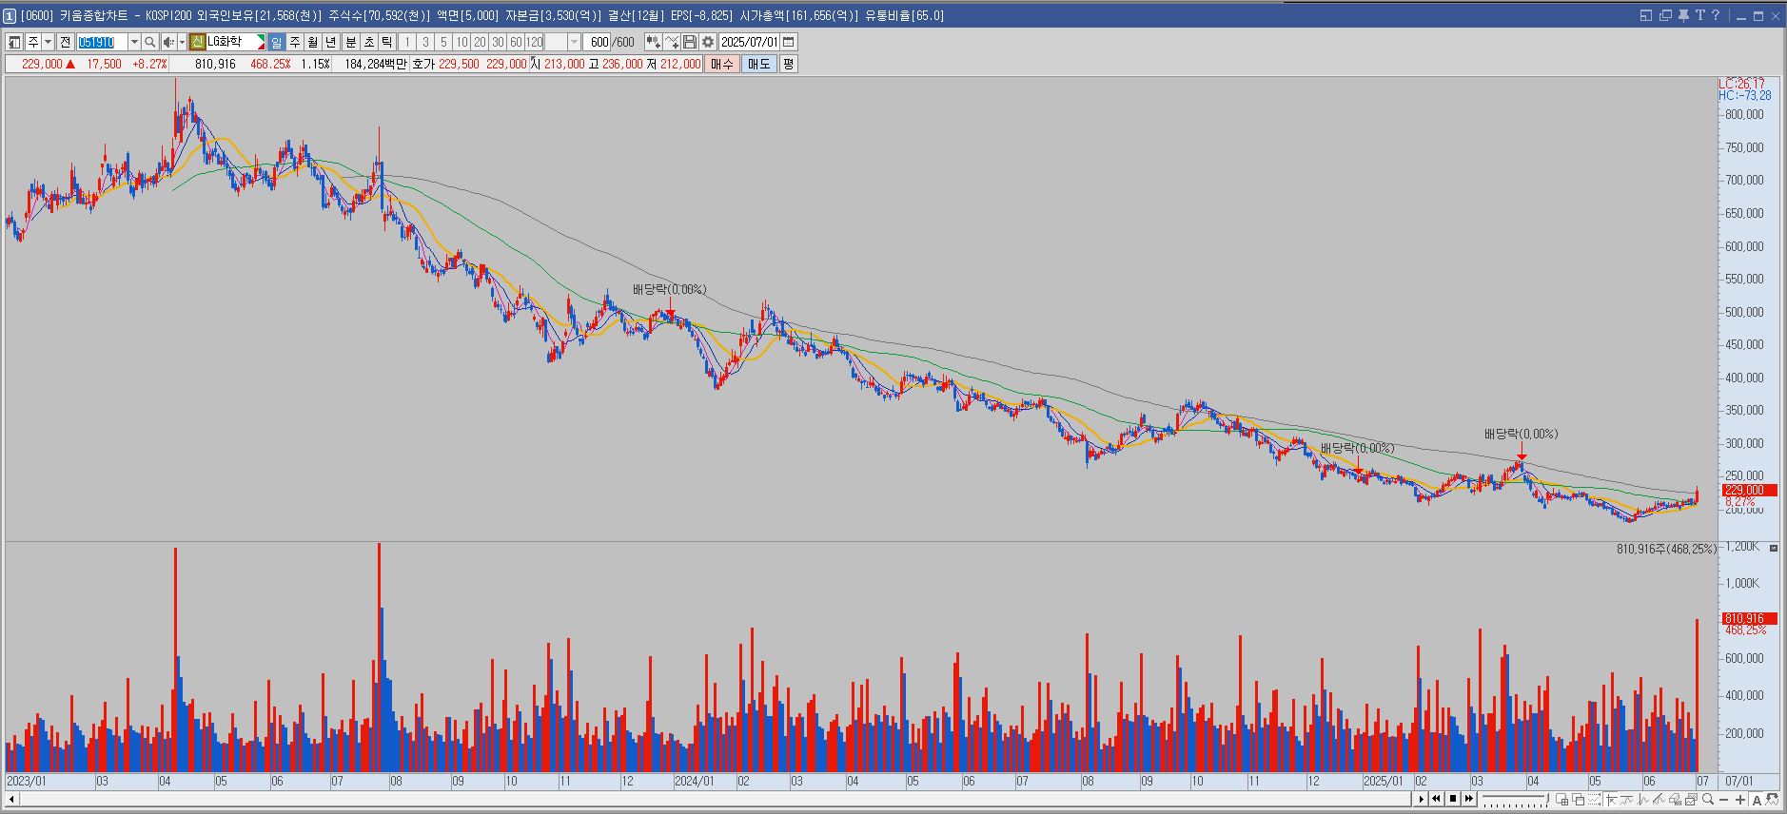Zoom in chart with plus icon
Viewport: 1787px width, 814px height.
[1739, 799]
